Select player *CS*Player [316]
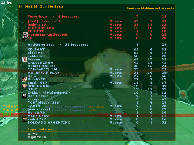The image size is (194, 145). [44, 103]
